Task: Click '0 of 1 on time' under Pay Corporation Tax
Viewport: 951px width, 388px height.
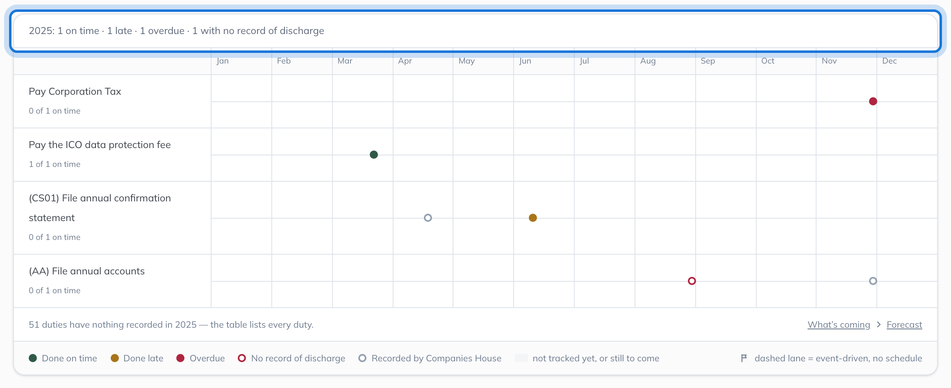Action: coord(55,111)
